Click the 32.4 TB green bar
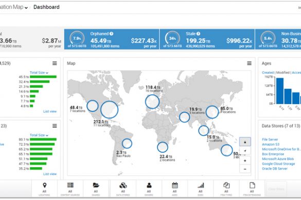Viewport: 301px width, 200px height. pyautogui.click(x=40, y=82)
